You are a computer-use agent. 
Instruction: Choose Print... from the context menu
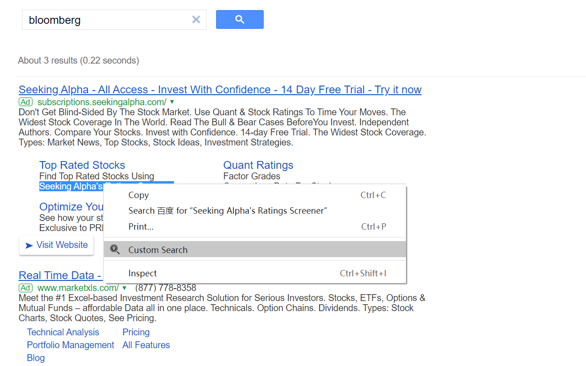click(255, 226)
